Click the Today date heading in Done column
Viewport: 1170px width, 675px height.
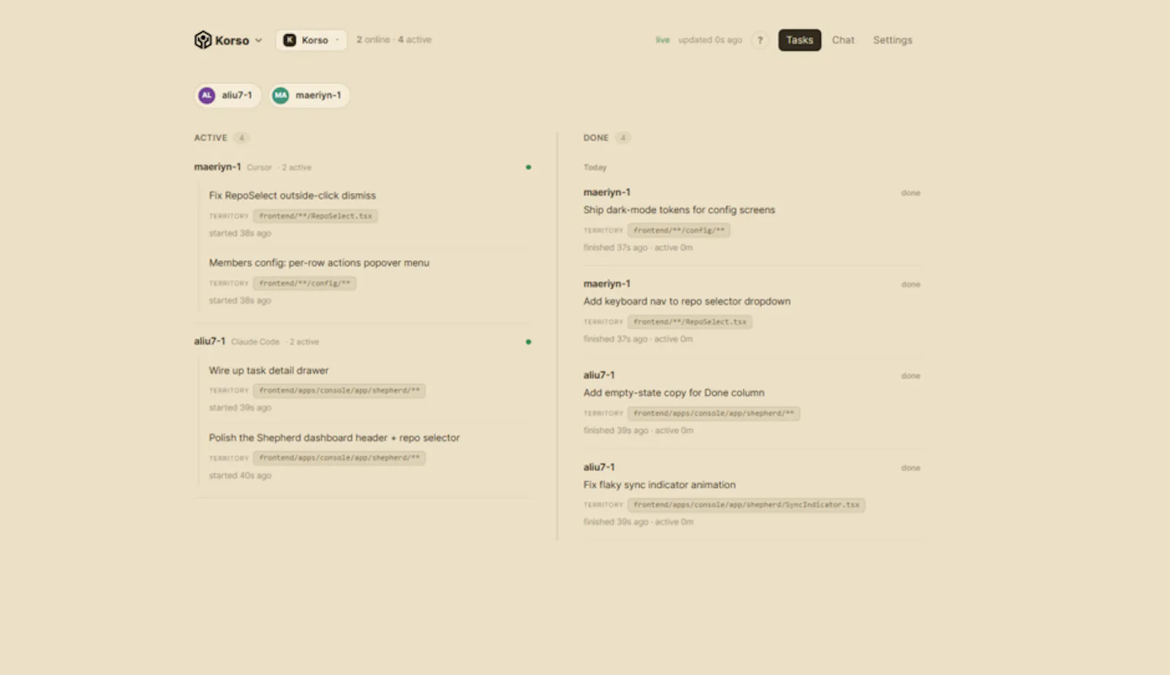pyautogui.click(x=595, y=167)
